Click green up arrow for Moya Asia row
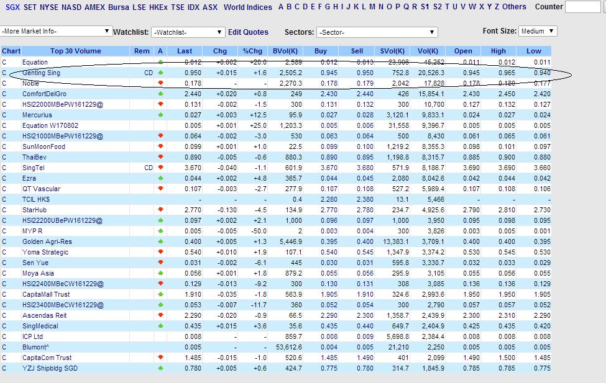The image size is (606, 383). point(161,273)
